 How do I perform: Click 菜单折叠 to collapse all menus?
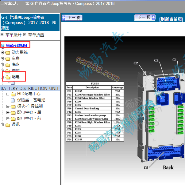[x=36, y=35]
